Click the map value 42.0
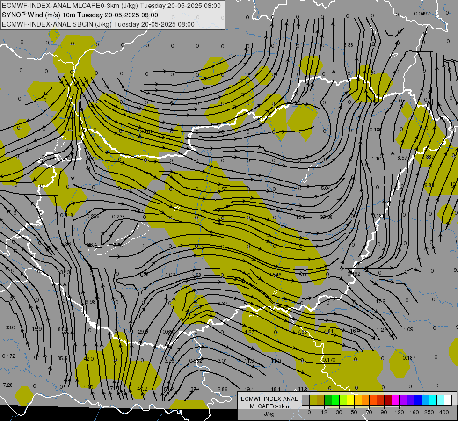 [x=88, y=359]
